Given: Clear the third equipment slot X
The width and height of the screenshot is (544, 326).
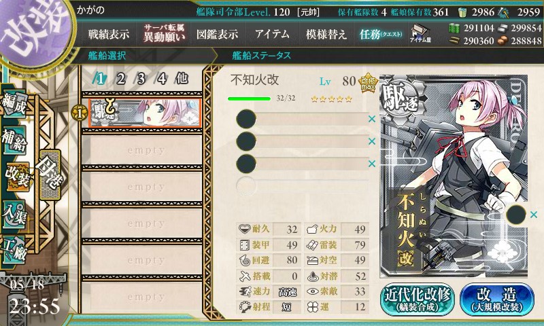Looking at the screenshot, I should click(371, 163).
